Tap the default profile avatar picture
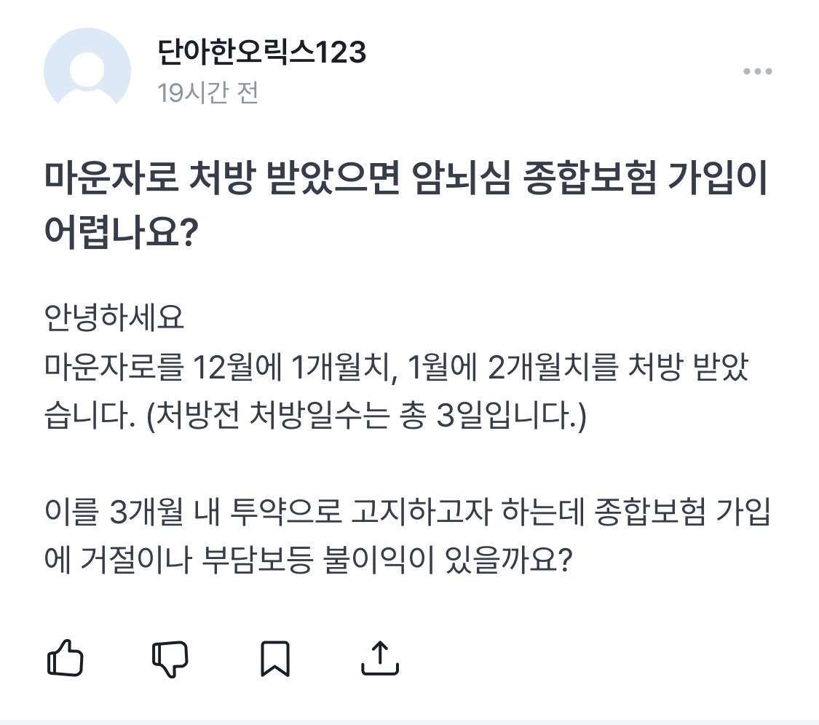 tap(87, 71)
